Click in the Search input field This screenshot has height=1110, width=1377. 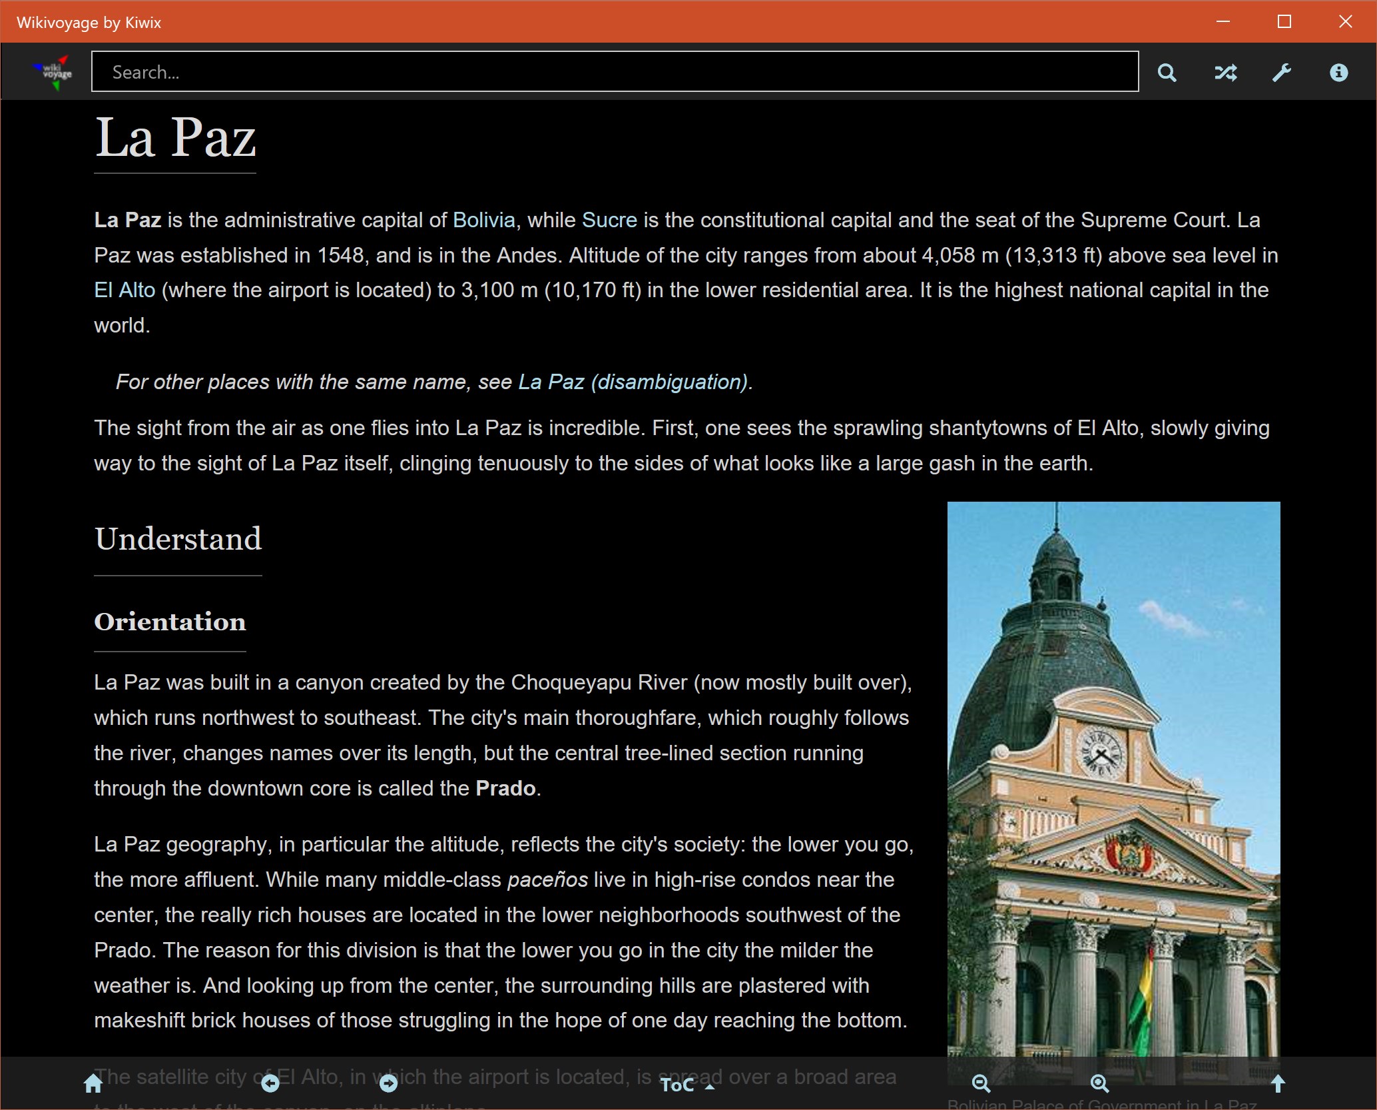pyautogui.click(x=614, y=72)
